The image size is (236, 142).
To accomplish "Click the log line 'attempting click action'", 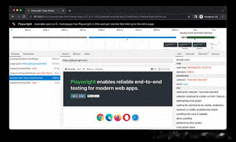I will click(189, 101).
